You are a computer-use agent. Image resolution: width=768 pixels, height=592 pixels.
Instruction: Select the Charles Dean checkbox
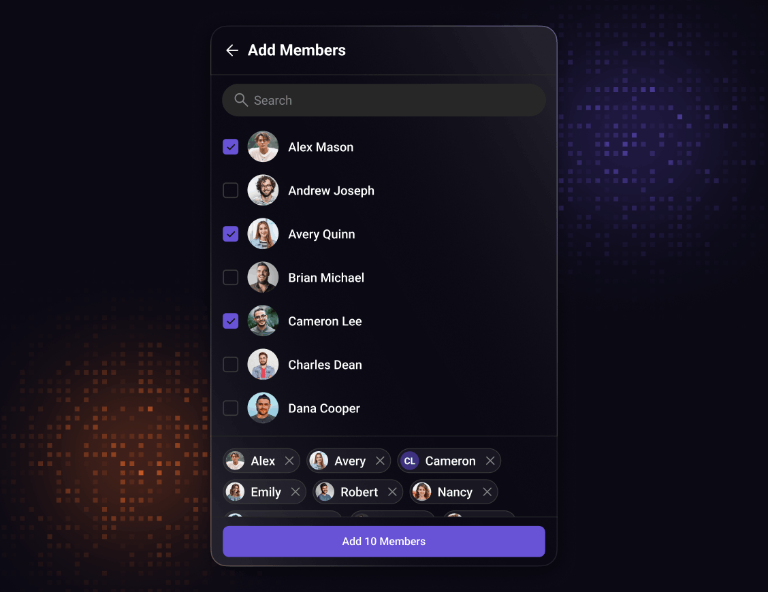click(231, 364)
